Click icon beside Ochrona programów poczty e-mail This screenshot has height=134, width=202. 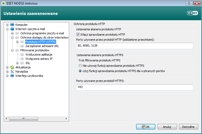(x=17, y=33)
